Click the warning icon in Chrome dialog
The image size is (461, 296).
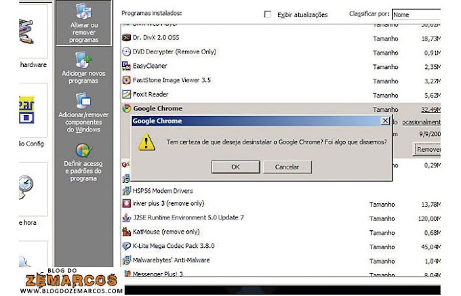tap(146, 142)
